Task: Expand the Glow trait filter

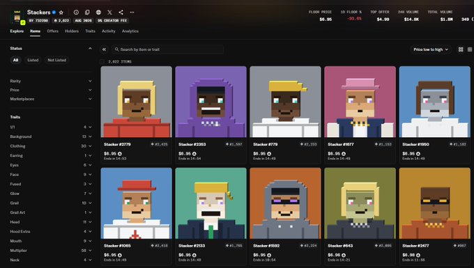Action: (x=51, y=194)
